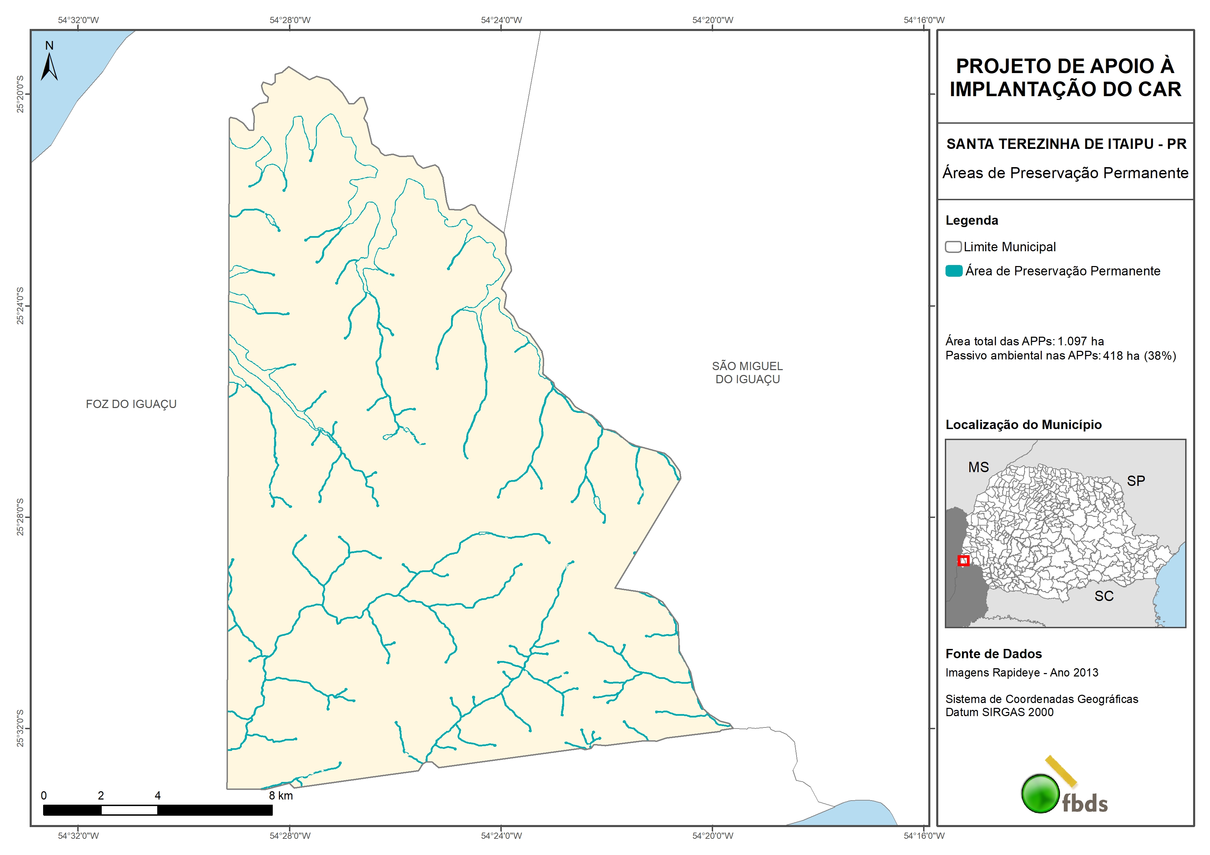Click the FOZ DO IGUAÇU map label
Screen dimensions: 1210x855
pyautogui.click(x=131, y=404)
